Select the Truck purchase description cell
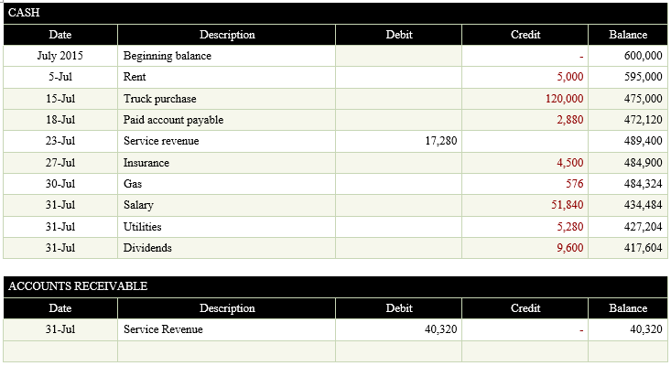Screen dimensions: 671x366 (226, 99)
